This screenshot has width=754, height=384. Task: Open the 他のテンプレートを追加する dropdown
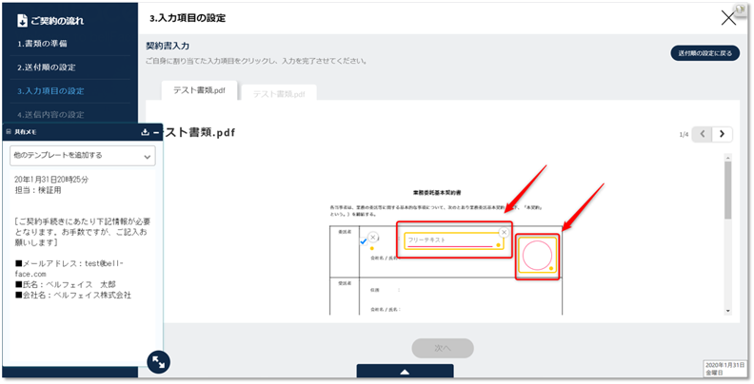(82, 155)
